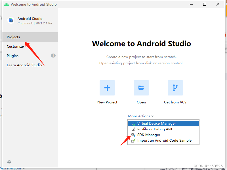
Task: Click the New Project plus icon
Action: [107, 88]
